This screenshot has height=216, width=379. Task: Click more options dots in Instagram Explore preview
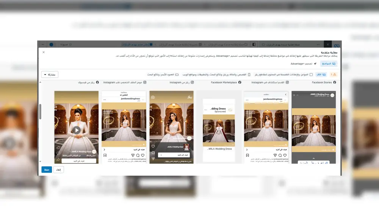(247, 99)
